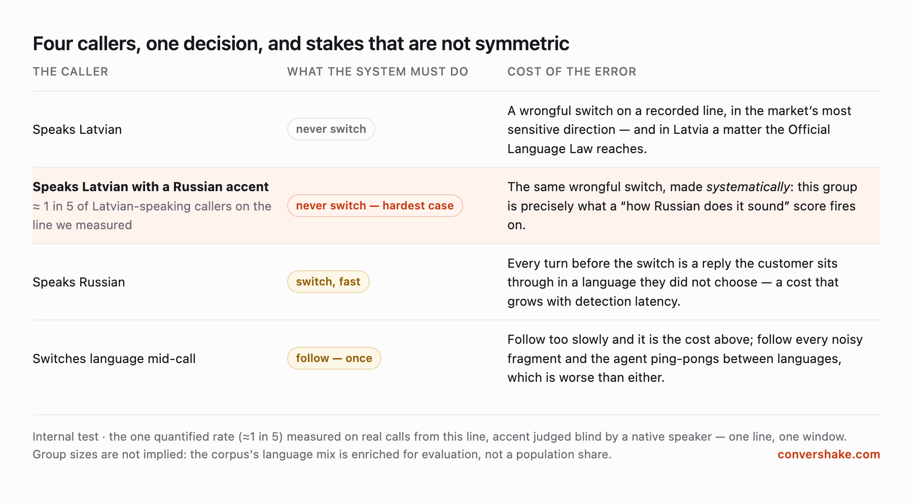
Task: Click the "COST OF THE ERROR" header
Action: pyautogui.click(x=572, y=71)
